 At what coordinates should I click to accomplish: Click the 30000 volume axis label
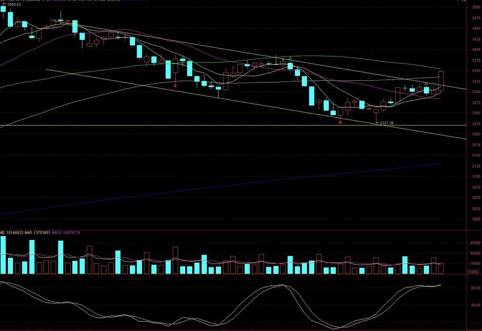(474, 254)
